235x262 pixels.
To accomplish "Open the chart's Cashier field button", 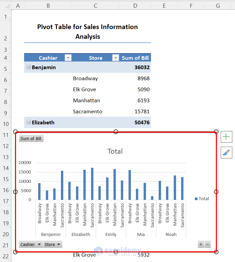I will (x=31, y=244).
